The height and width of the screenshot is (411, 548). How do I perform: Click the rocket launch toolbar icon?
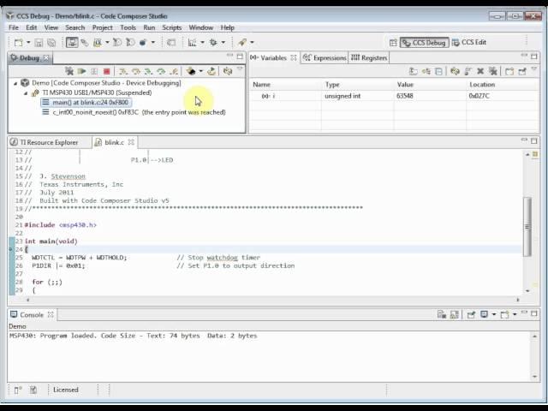click(241, 43)
